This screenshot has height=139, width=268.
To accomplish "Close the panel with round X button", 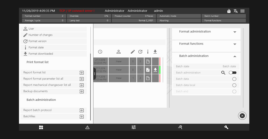I will (242, 116).
